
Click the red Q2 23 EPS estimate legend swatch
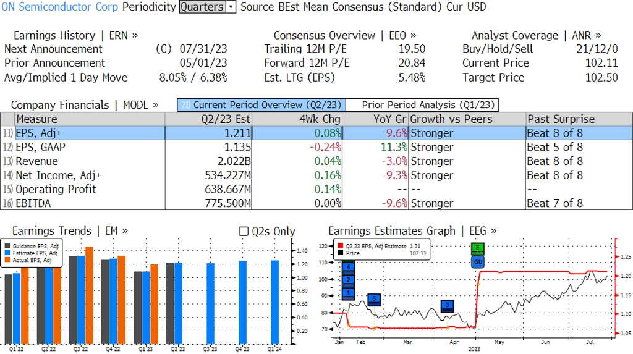coord(341,246)
